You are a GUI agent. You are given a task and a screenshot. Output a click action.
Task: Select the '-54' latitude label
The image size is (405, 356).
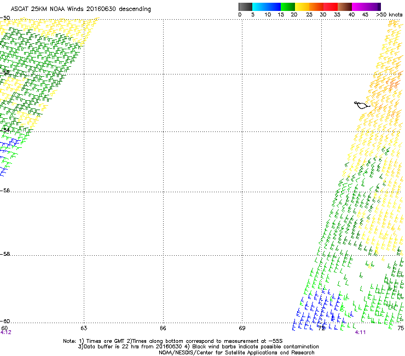click(x=5, y=130)
